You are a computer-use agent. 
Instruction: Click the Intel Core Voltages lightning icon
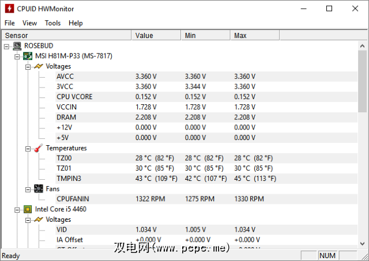coord(39,220)
